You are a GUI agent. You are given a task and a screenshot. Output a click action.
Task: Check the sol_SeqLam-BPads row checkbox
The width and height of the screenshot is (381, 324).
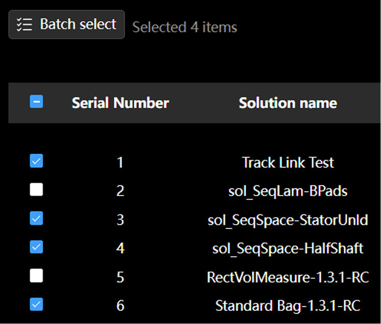36,190
